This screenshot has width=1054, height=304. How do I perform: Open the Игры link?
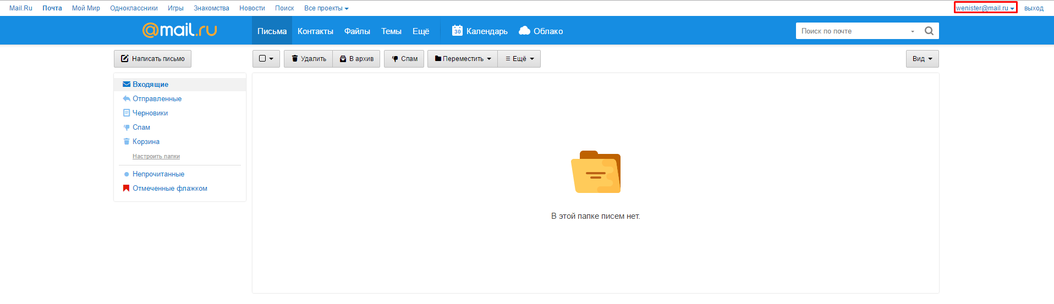tap(175, 8)
